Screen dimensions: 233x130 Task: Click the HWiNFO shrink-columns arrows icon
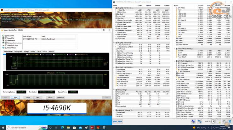120,122
